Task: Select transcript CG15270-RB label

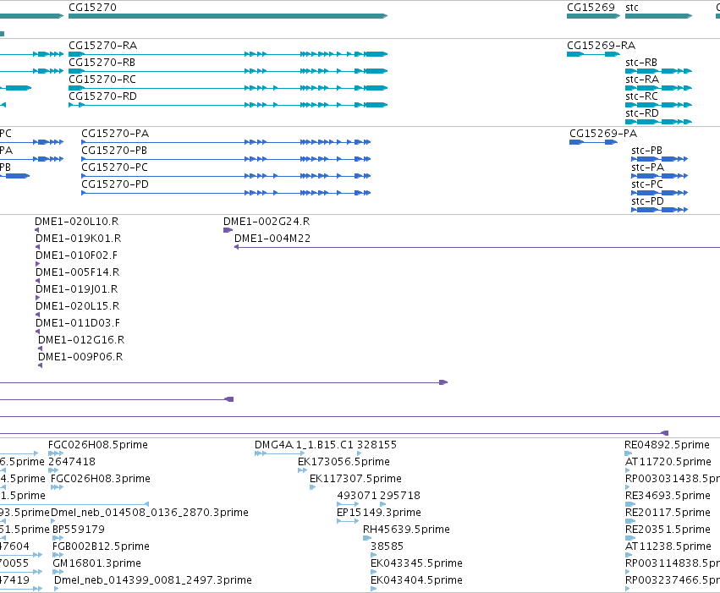Action: (102, 63)
